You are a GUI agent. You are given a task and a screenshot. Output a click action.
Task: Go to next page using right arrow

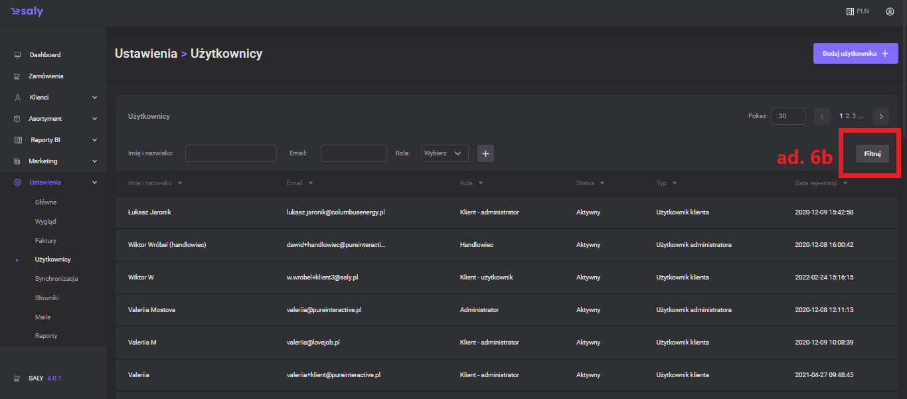coord(881,116)
